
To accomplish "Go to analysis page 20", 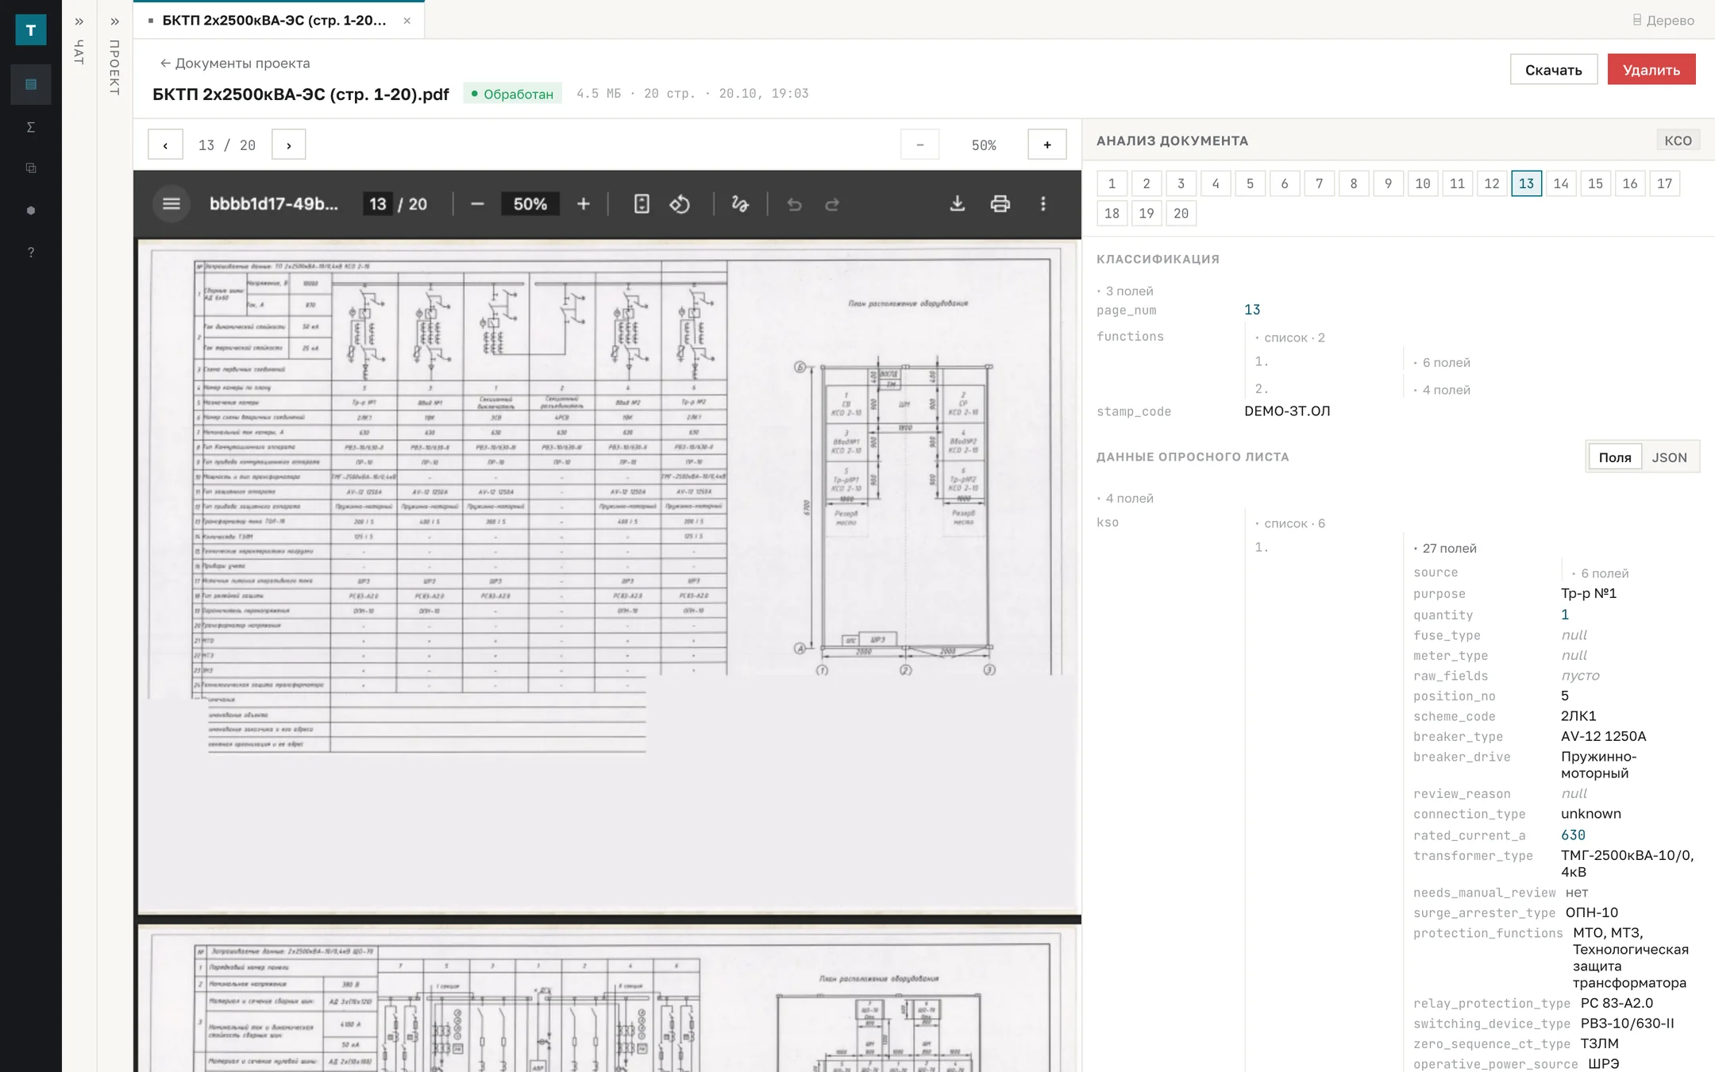I will pos(1181,214).
